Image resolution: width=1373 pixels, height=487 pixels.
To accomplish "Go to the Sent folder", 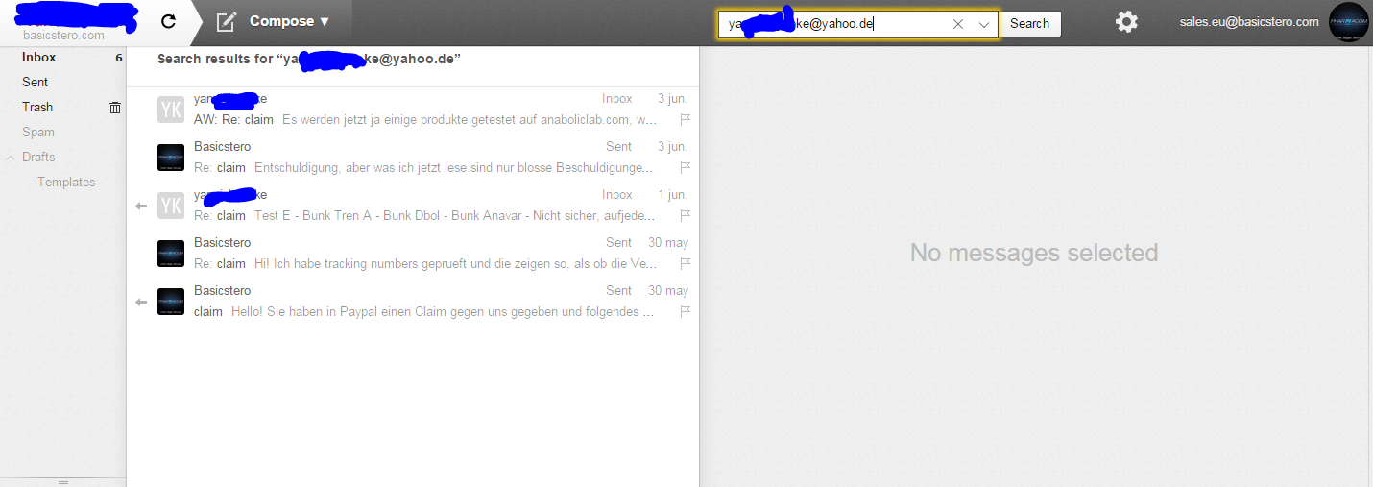I will click(36, 83).
